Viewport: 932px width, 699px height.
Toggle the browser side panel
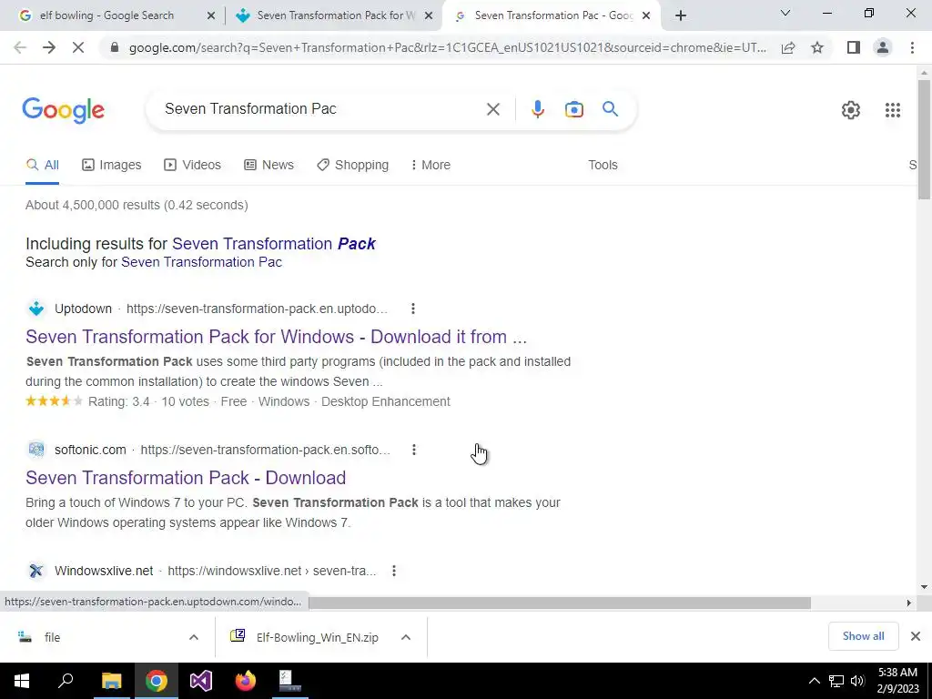(x=854, y=47)
